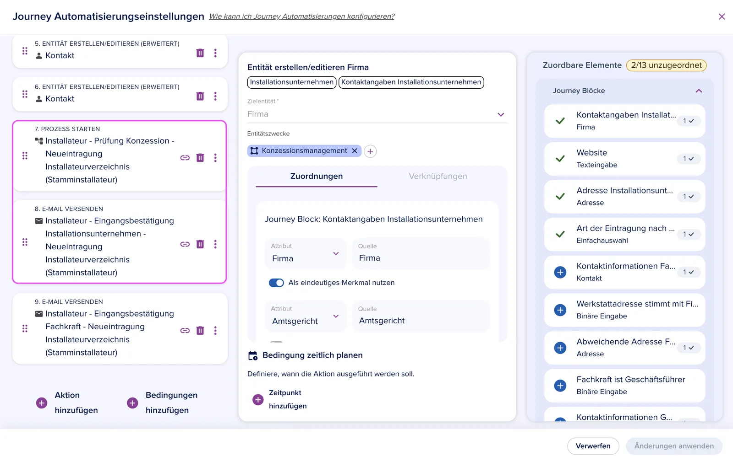Click link icon on step 9 E-Mail versenden

[185, 331]
